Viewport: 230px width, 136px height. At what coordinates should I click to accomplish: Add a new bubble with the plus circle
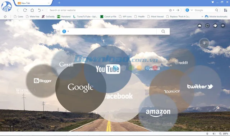[x=204, y=43]
